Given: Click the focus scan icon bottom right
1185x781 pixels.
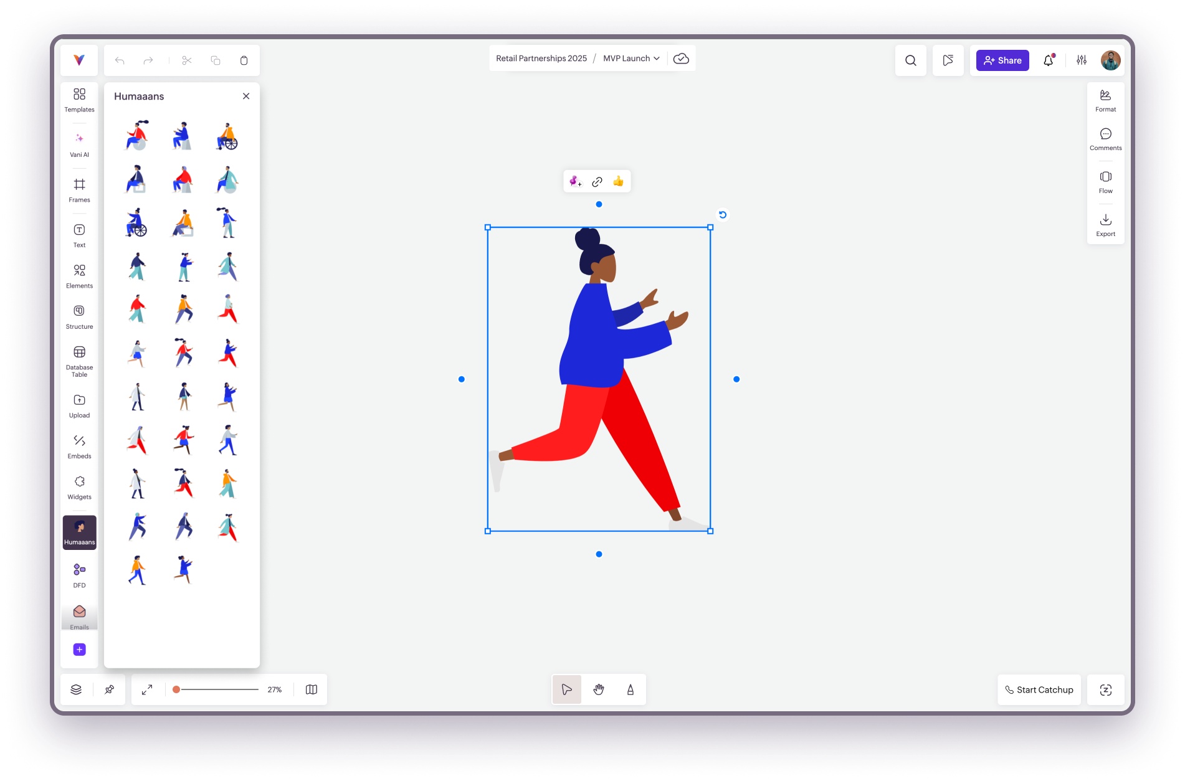Looking at the screenshot, I should click(x=1105, y=689).
